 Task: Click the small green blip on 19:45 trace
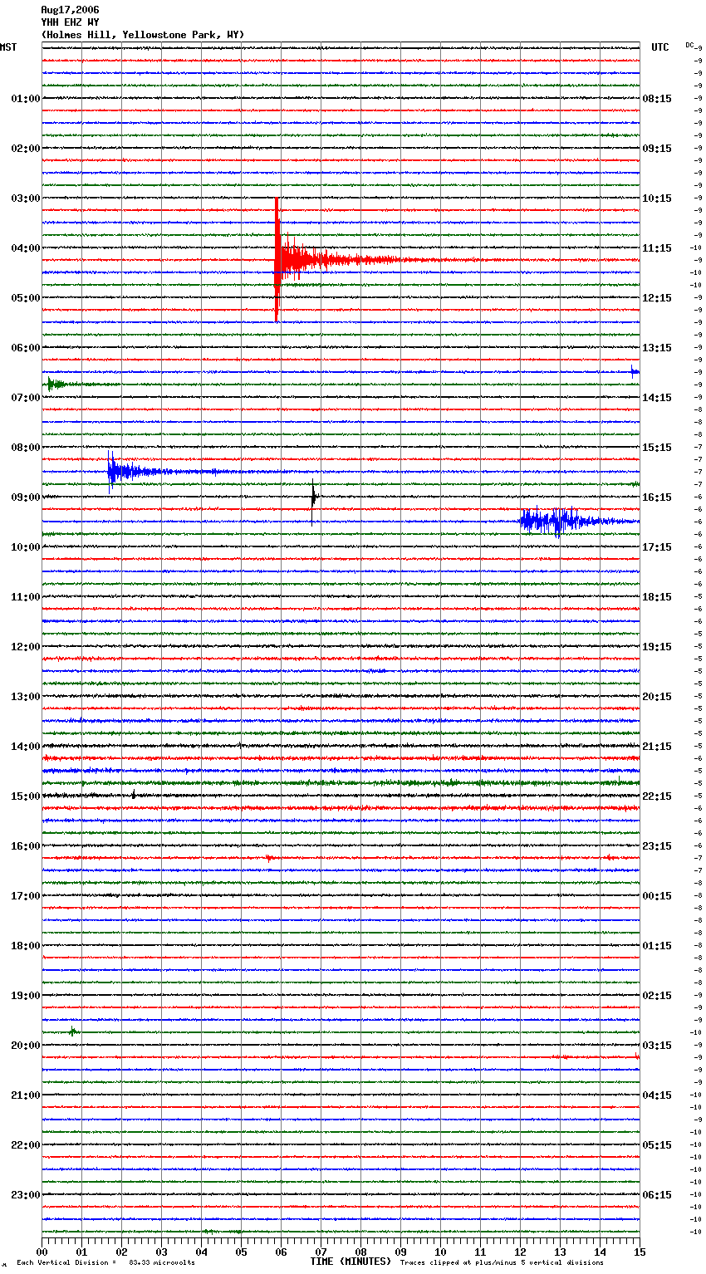[73, 1031]
